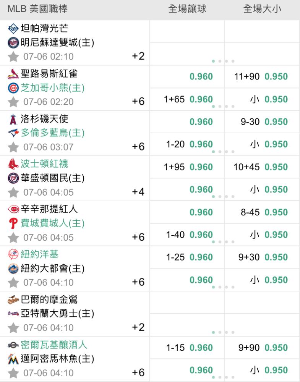Favorite the Rays vs Twins game star

(13, 57)
